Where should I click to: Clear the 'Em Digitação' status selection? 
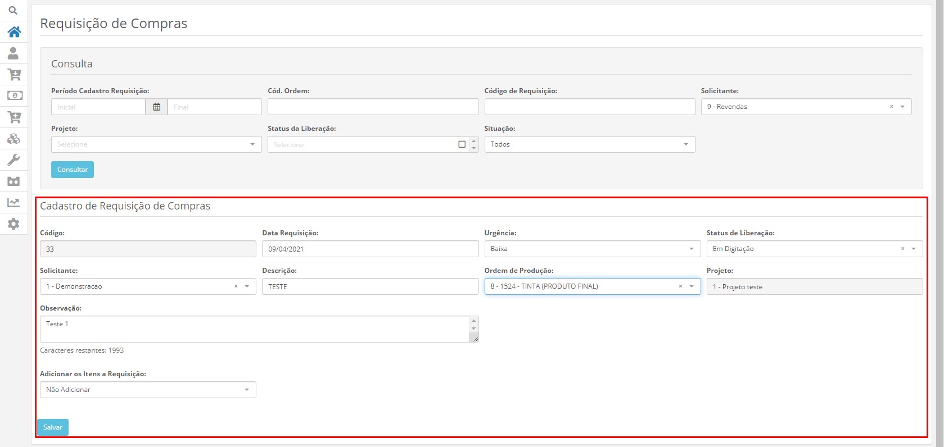point(902,249)
